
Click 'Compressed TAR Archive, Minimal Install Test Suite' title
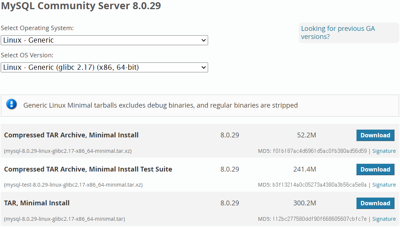[x=88, y=169]
